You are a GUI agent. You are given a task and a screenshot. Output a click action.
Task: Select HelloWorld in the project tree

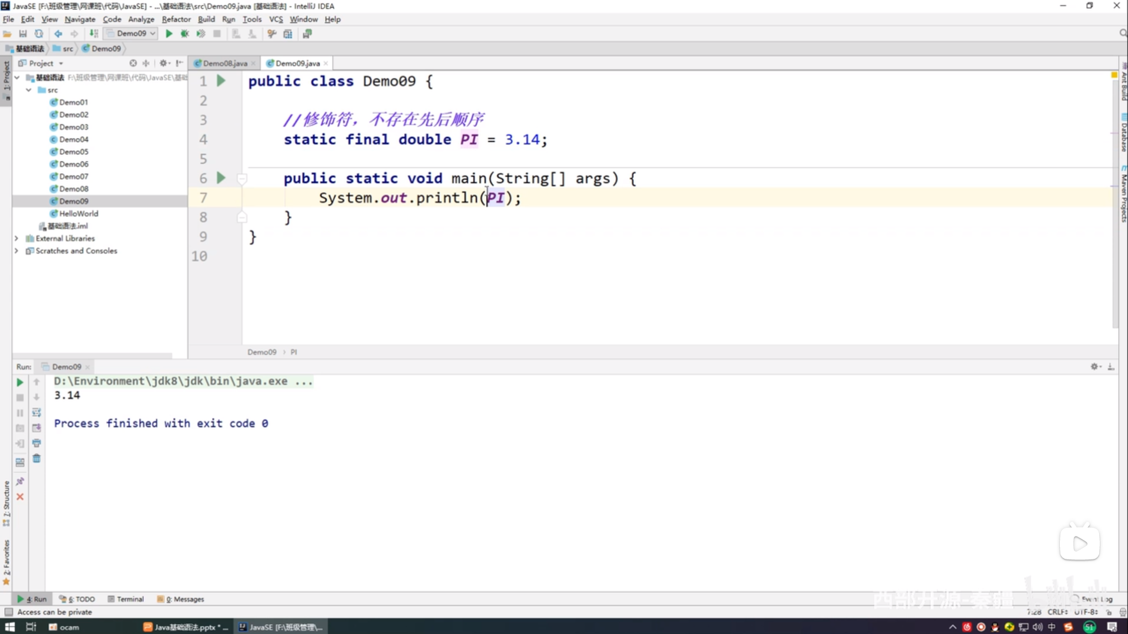click(x=78, y=214)
